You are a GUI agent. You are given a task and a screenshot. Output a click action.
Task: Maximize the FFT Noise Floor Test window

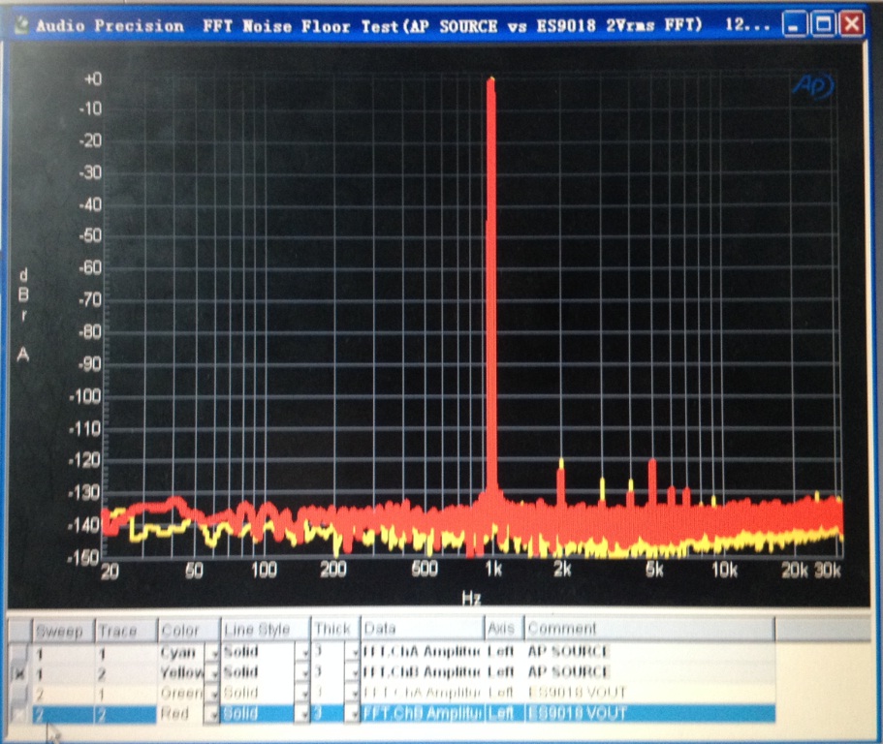[x=823, y=25]
